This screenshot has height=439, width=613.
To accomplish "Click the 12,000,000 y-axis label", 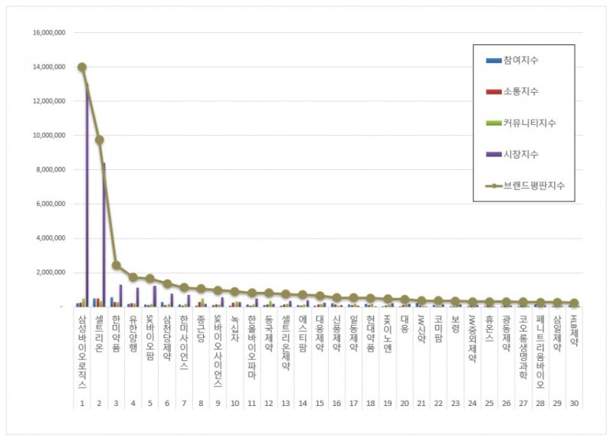I will tap(49, 101).
